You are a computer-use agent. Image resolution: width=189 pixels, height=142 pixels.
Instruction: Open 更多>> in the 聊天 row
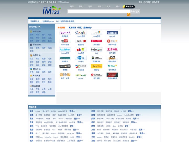pos(72,111)
